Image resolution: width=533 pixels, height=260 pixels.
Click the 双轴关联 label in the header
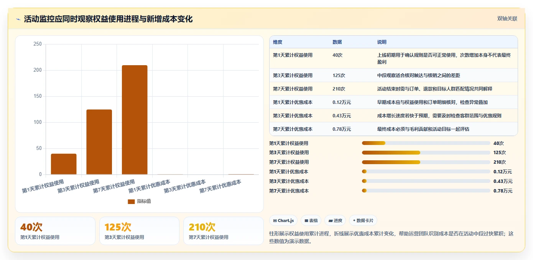(507, 19)
